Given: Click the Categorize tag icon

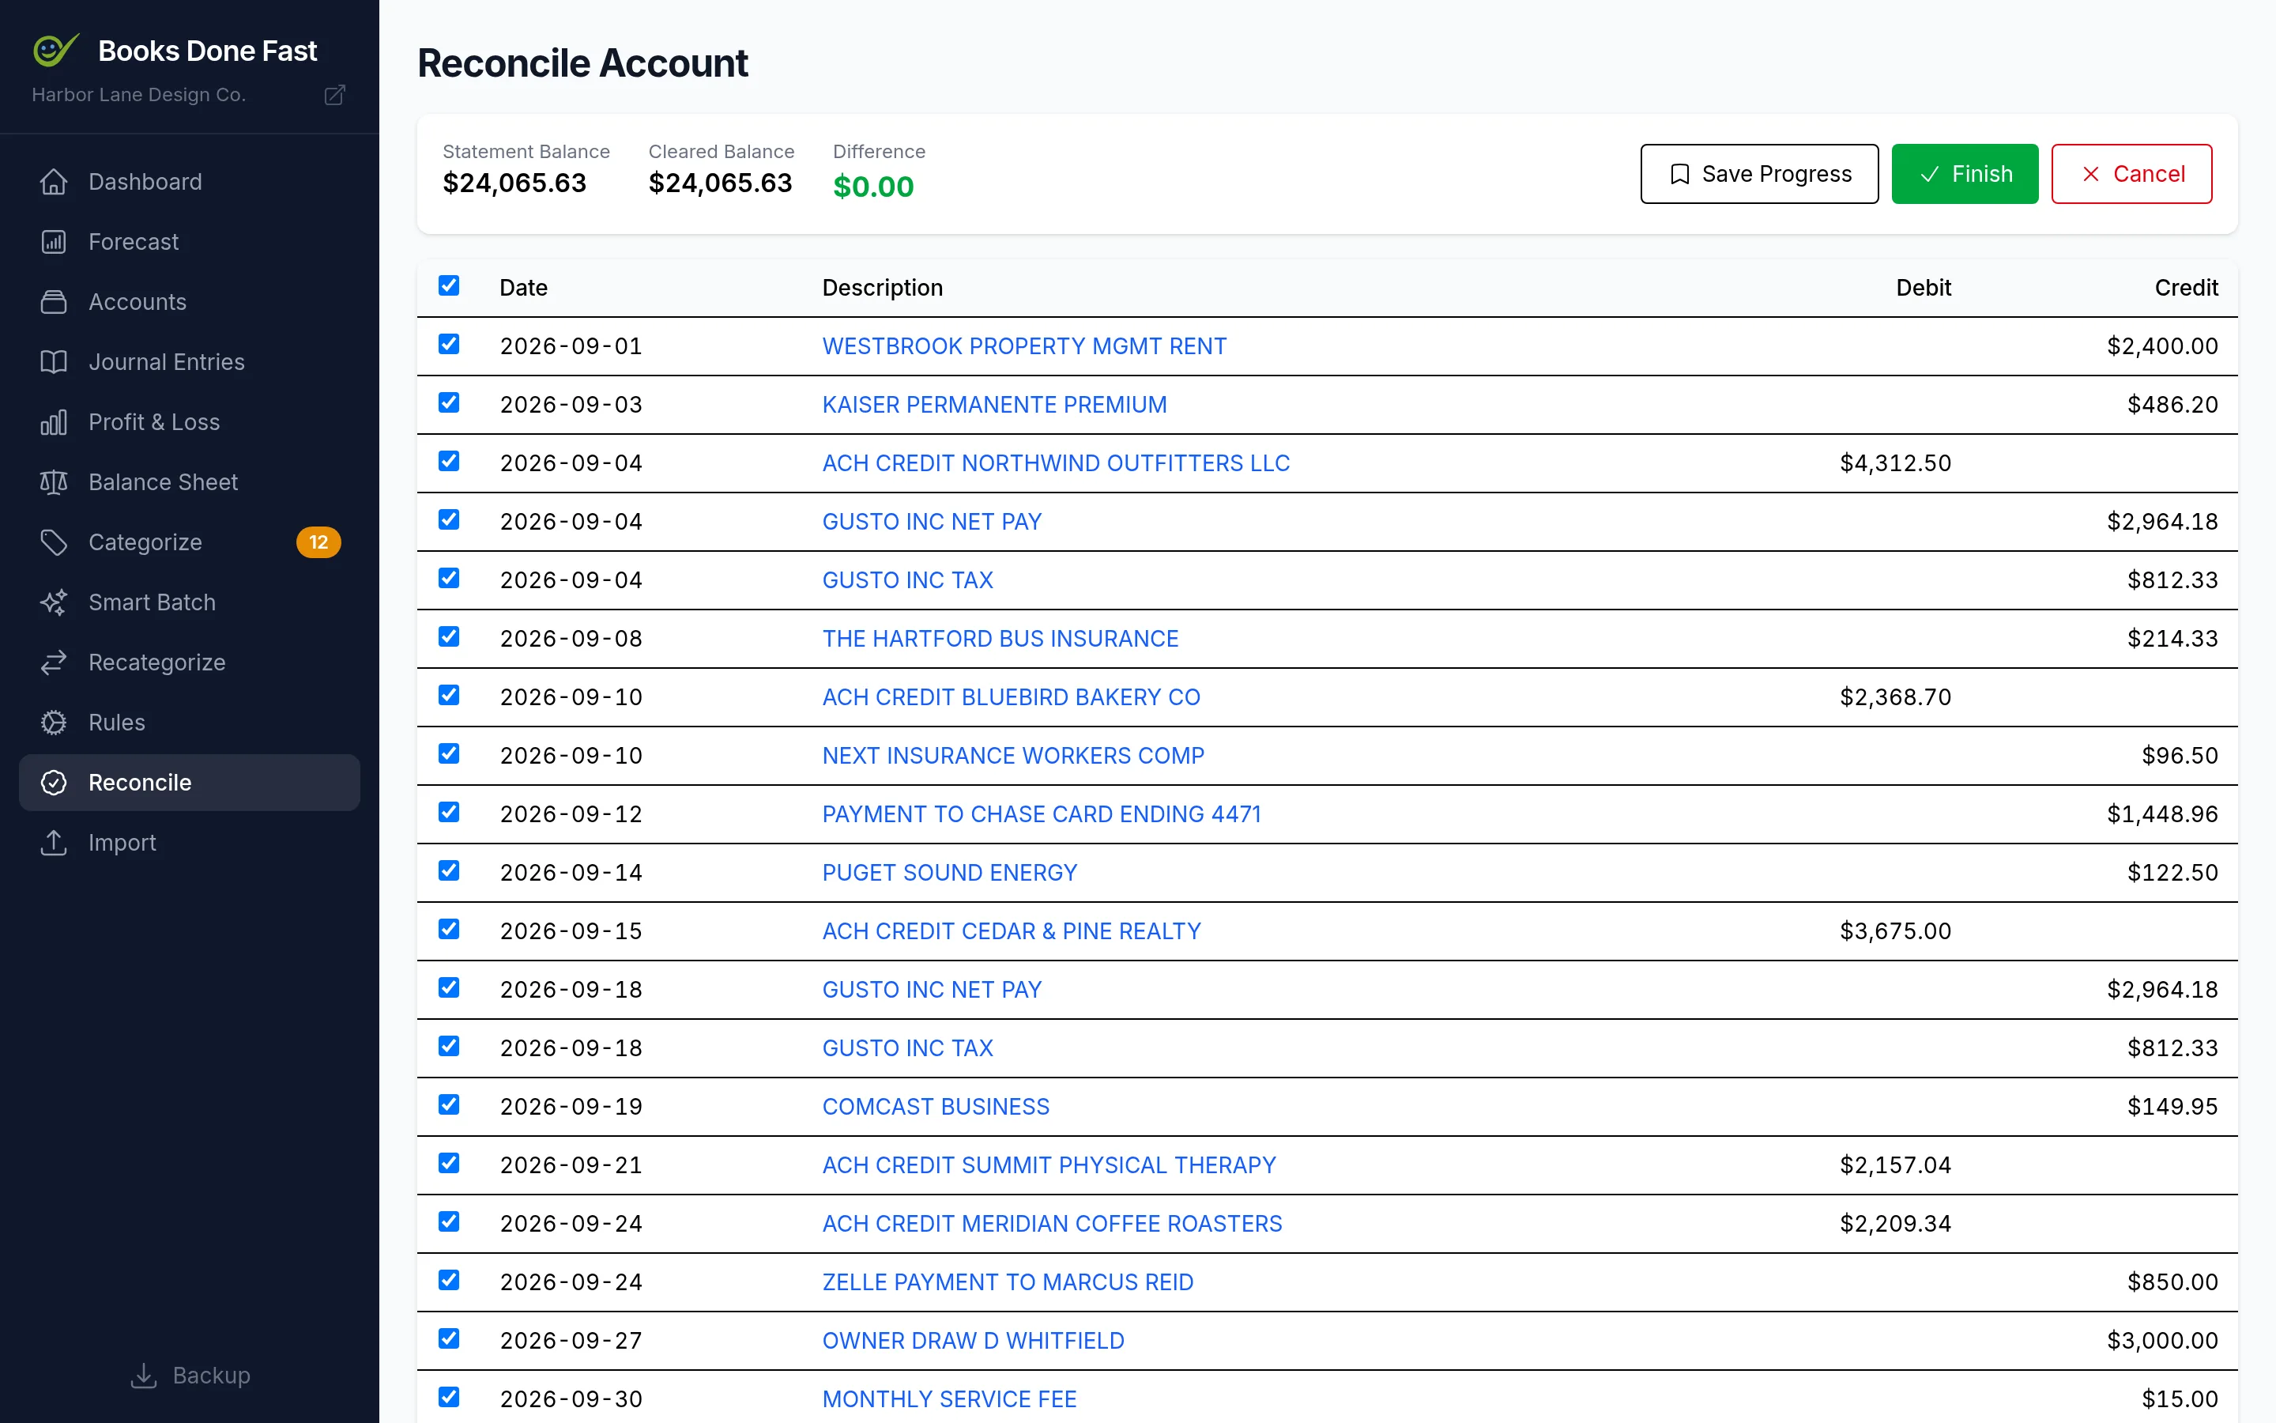Looking at the screenshot, I should [54, 542].
